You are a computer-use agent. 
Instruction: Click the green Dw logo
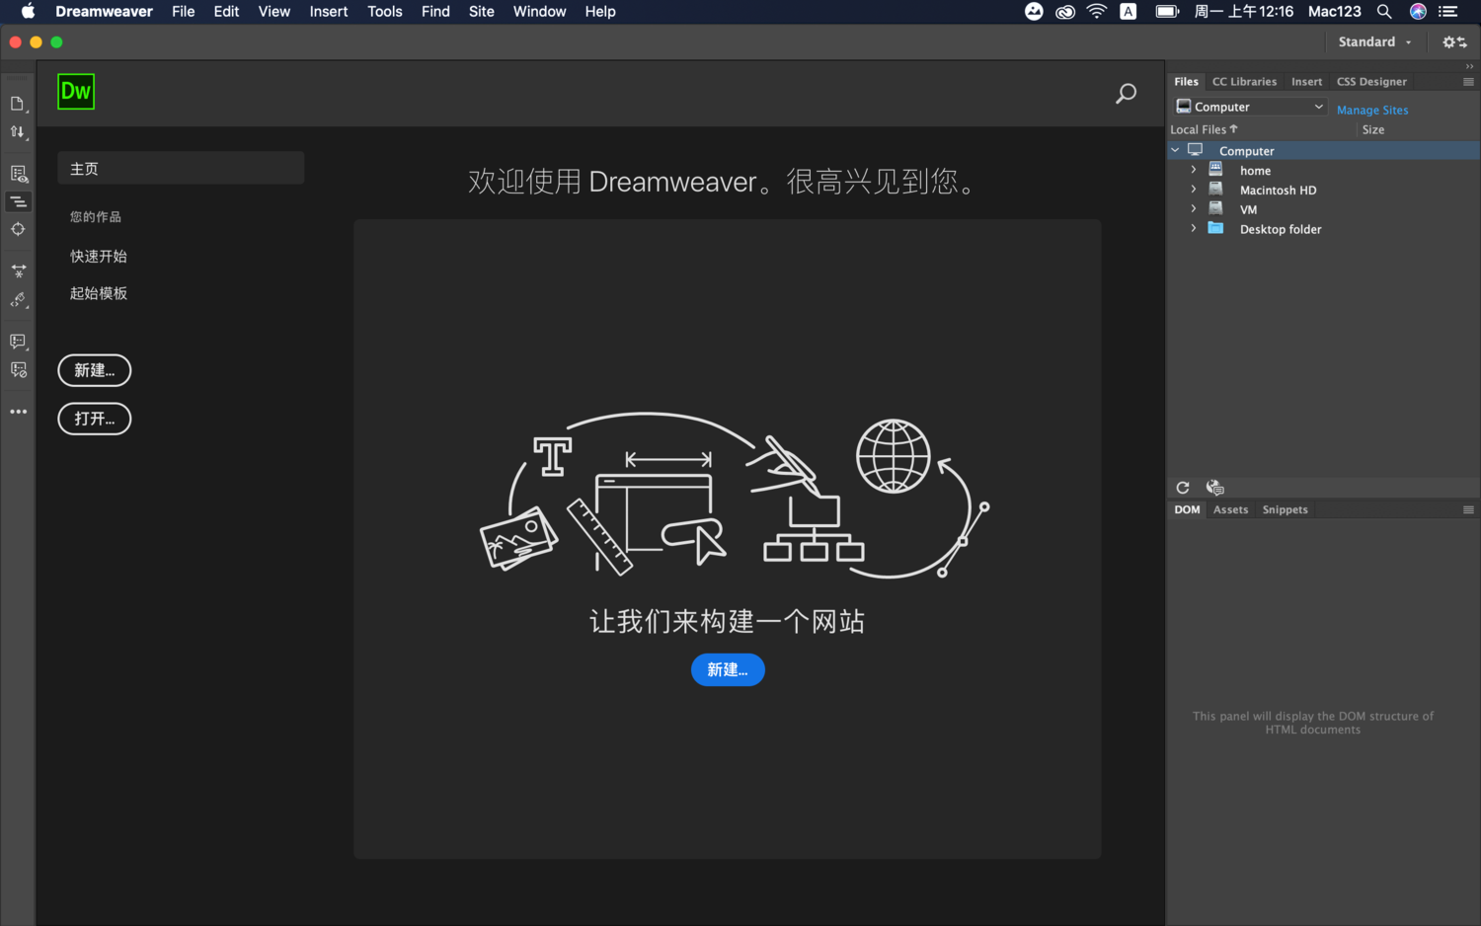76,92
